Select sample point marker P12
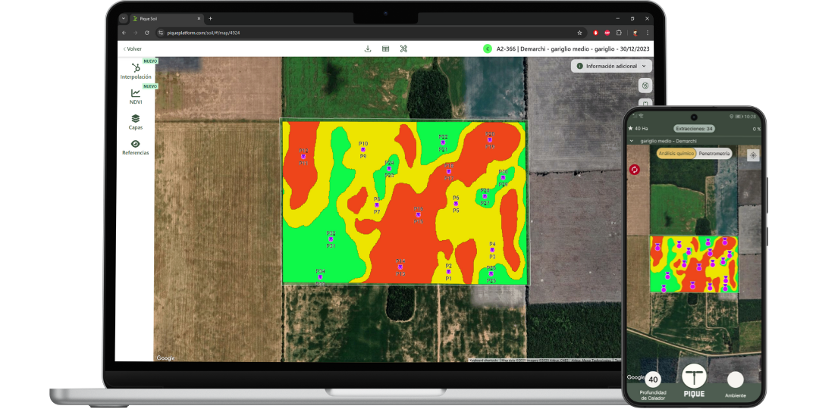 pos(303,157)
